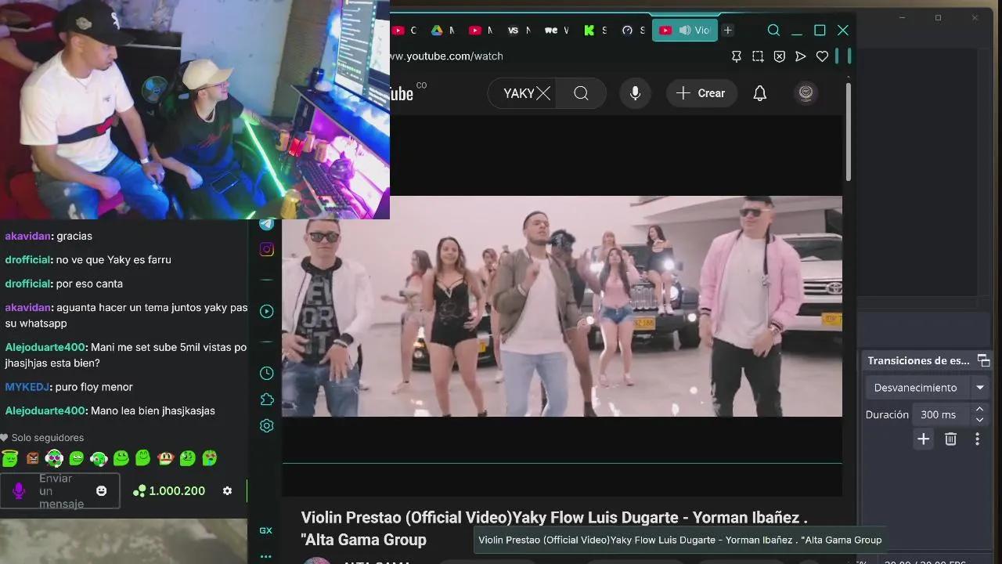Decrease OBS transition duration with down arrow
Image resolution: width=1002 pixels, height=564 pixels.
(979, 420)
